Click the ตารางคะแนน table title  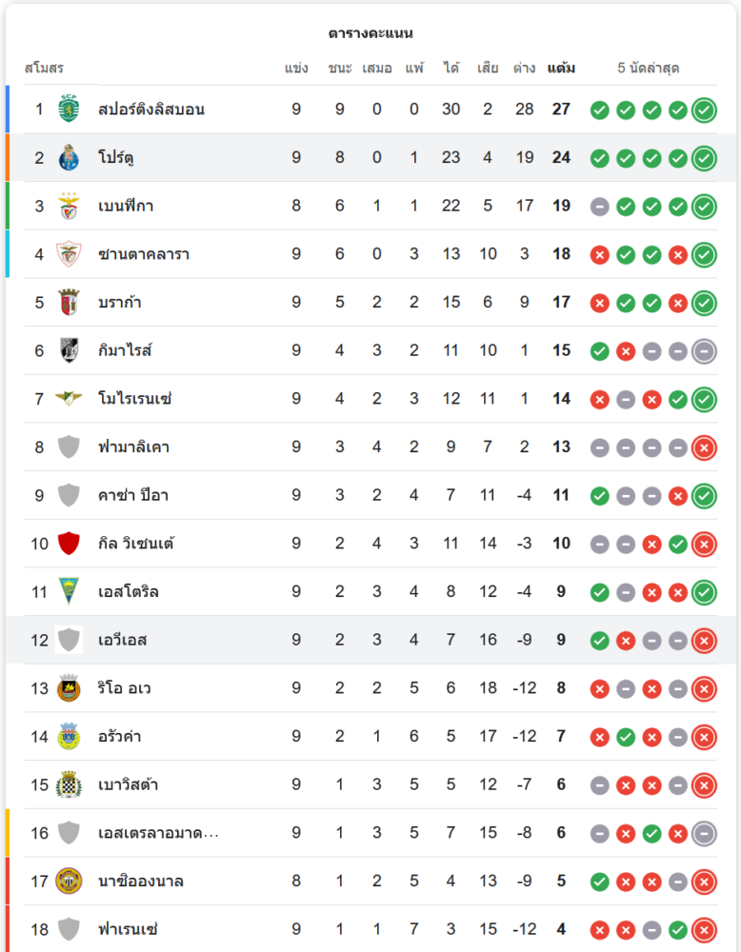coord(370,32)
